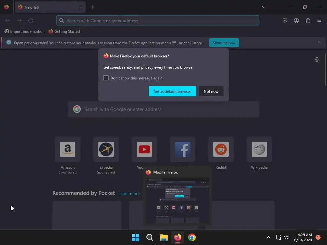327x245 pixels.
Task: Open Getting Started bookmark
Action: (x=64, y=32)
